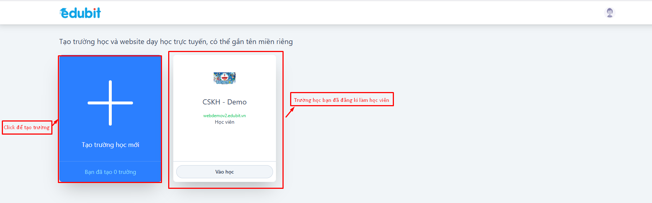Click the 'CSKH - Demo' school name
This screenshot has width=652, height=203.
pyautogui.click(x=225, y=102)
